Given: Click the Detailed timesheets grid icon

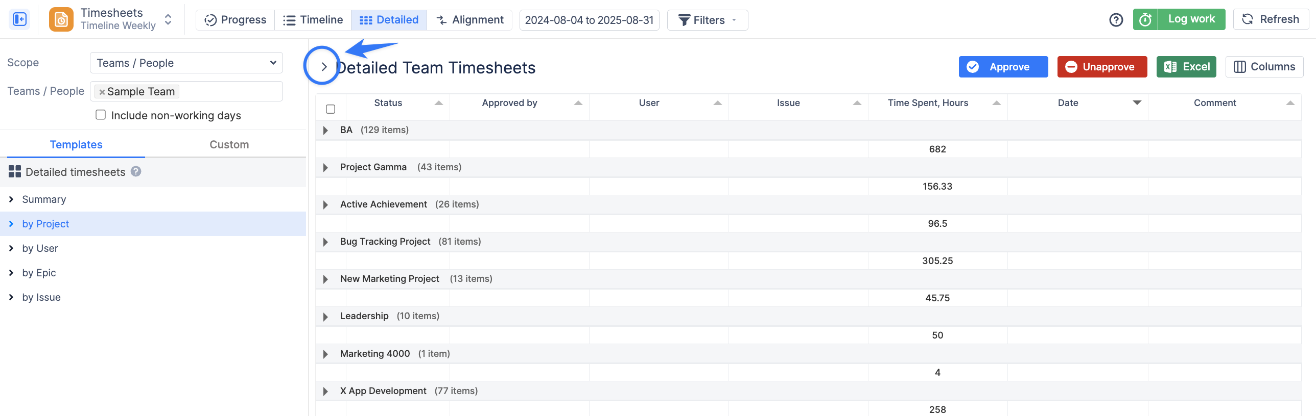Looking at the screenshot, I should (15, 172).
